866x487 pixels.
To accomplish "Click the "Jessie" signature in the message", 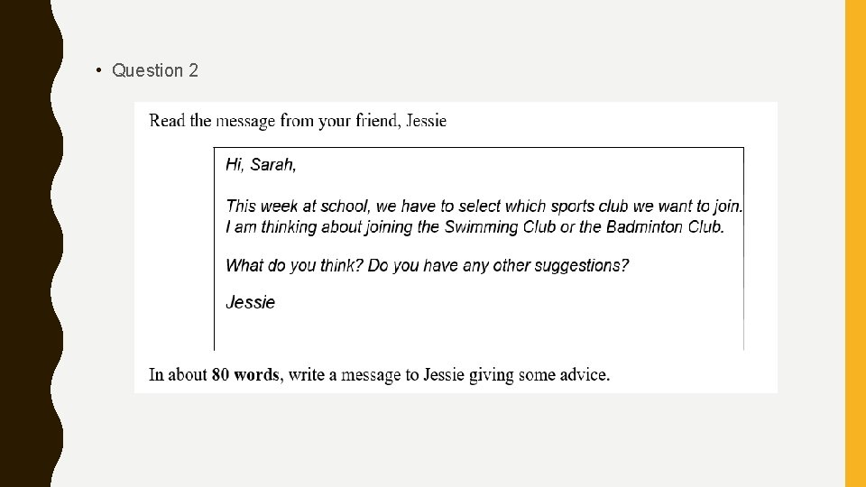I will (x=250, y=302).
